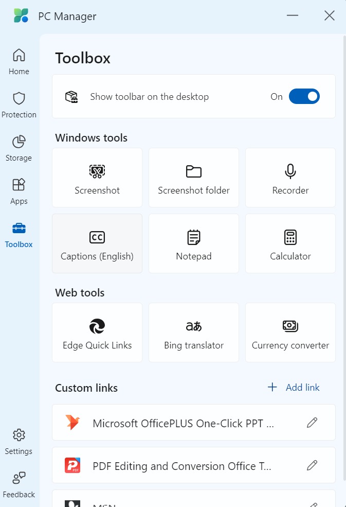Open Microsoft OfficePLUS One-Click PPT link
This screenshot has width=346, height=507.
click(x=194, y=422)
